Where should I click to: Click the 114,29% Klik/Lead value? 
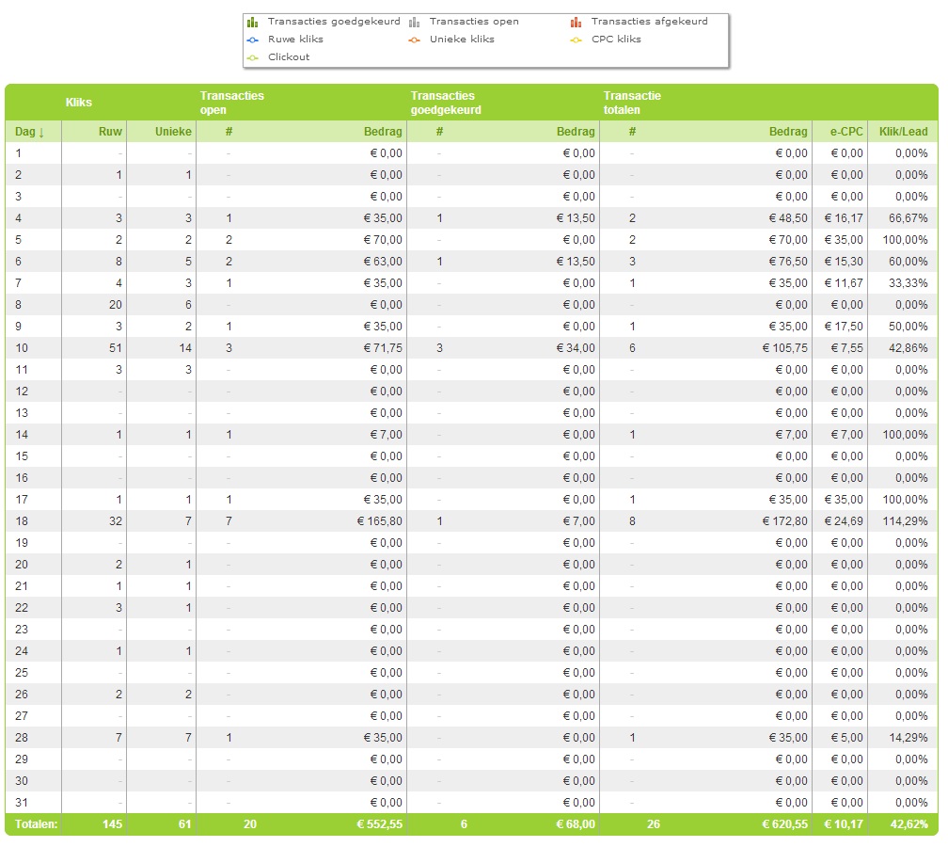905,521
